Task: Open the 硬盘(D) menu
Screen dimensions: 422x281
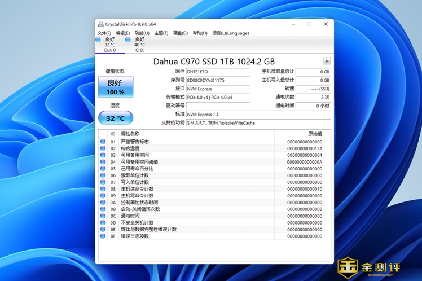Action: click(x=181, y=33)
